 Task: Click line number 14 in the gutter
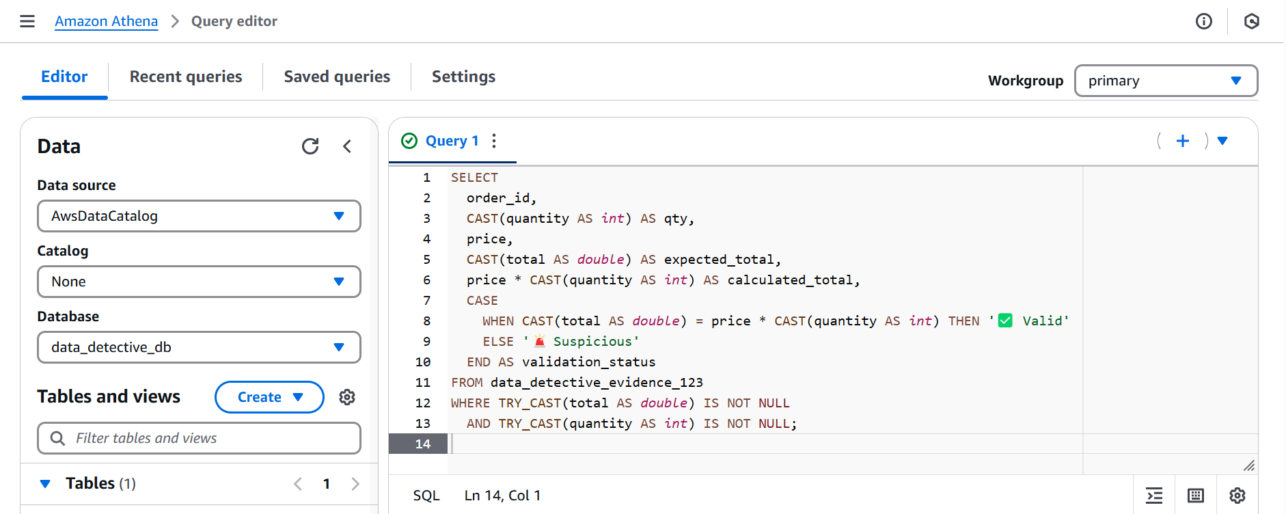pyautogui.click(x=423, y=444)
